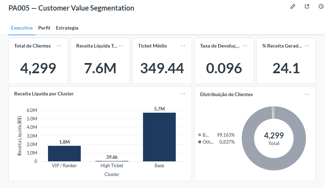Click the Base bar in chart

pyautogui.click(x=159, y=137)
